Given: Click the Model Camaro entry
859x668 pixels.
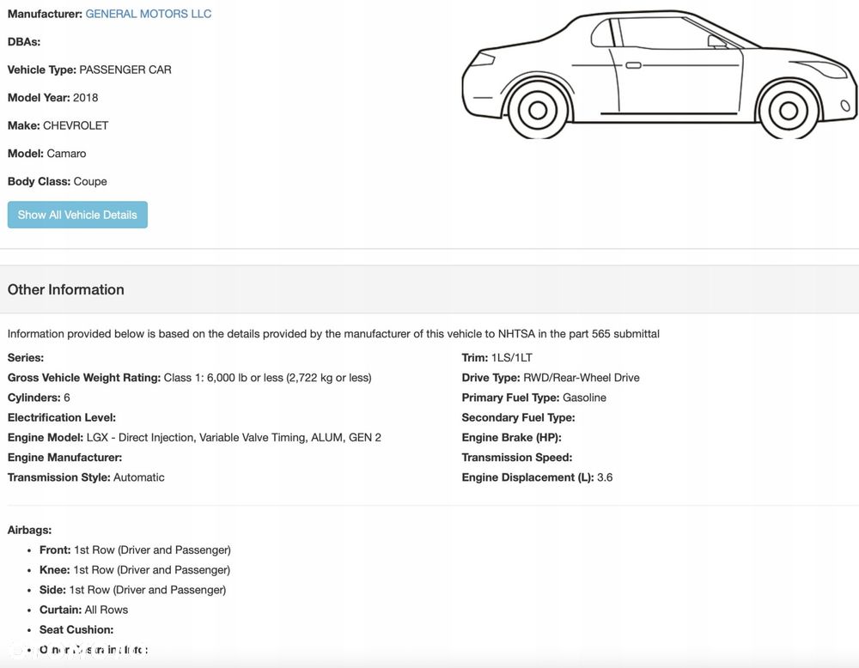Looking at the screenshot, I should (x=46, y=154).
